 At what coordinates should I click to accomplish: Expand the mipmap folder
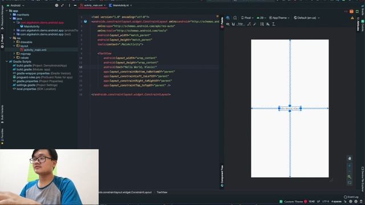14,54
